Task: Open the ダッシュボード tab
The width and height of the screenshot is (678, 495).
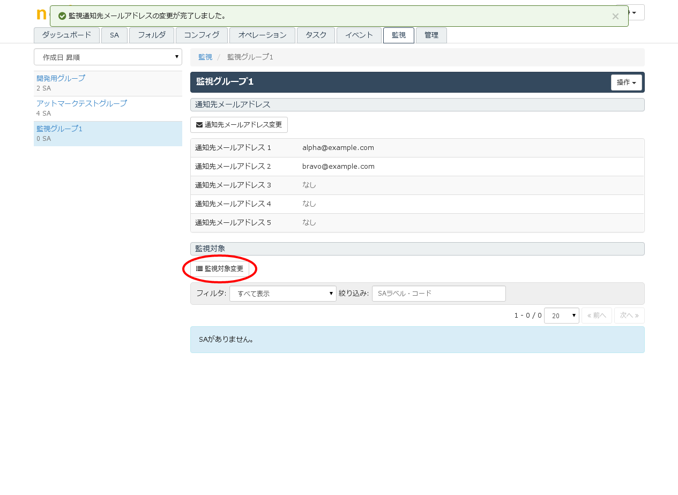Action: [x=66, y=35]
